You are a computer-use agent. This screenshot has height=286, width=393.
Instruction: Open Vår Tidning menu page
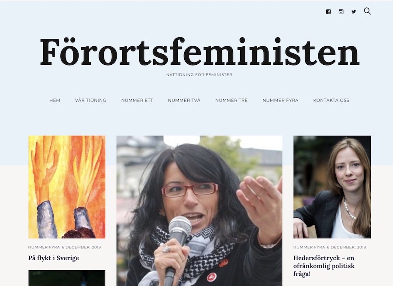pos(91,100)
